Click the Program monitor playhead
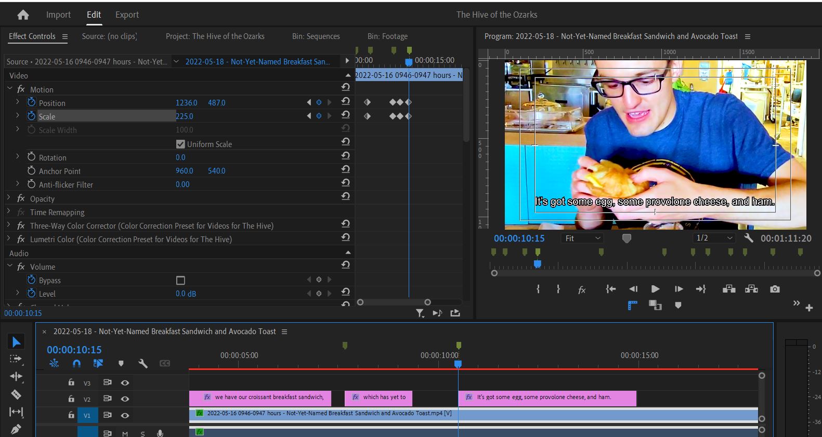The image size is (822, 437). 538,264
